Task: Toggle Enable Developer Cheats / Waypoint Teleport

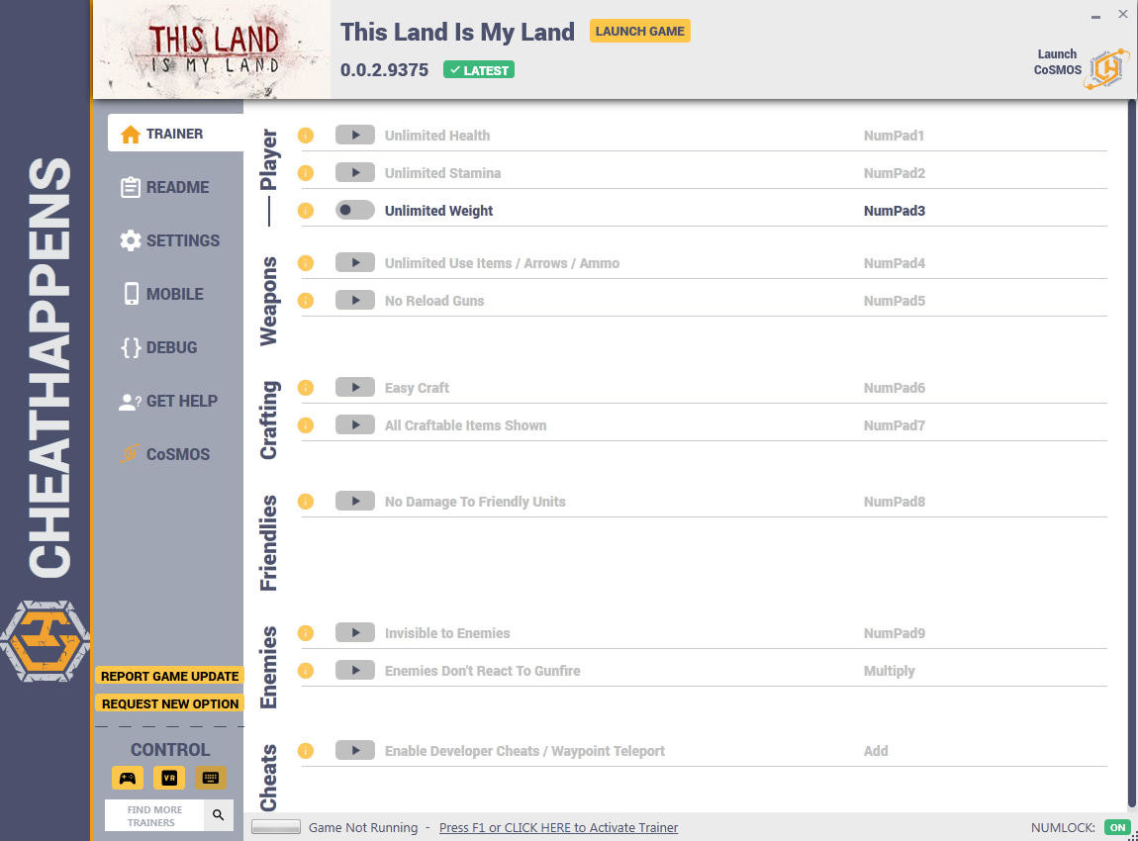Action: coord(355,751)
